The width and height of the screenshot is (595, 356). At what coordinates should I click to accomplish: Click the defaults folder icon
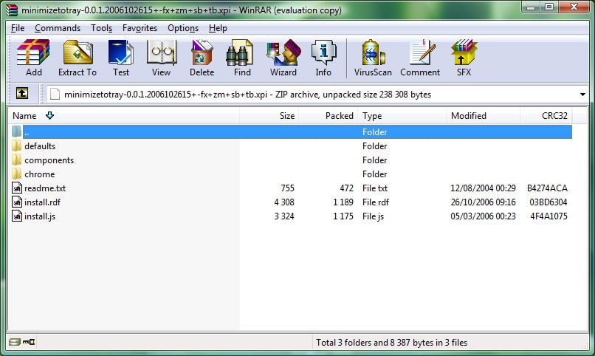[16, 146]
